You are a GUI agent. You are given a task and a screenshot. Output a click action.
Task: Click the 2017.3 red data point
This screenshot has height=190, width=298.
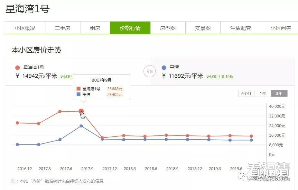click(39, 124)
